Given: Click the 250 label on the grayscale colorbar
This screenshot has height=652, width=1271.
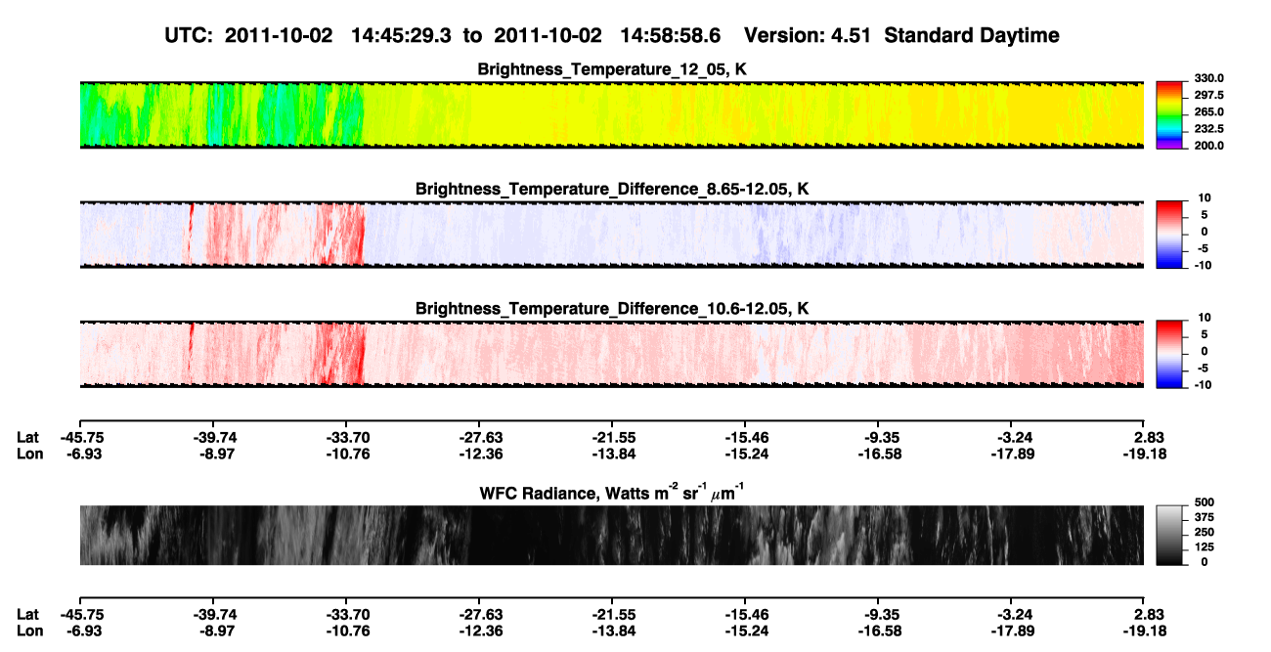Looking at the screenshot, I should click(1205, 531).
